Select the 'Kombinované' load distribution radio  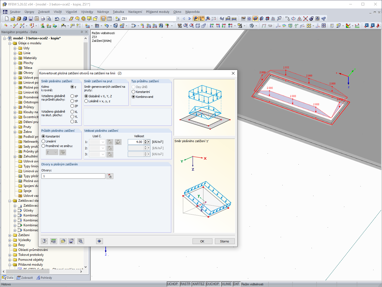134,97
